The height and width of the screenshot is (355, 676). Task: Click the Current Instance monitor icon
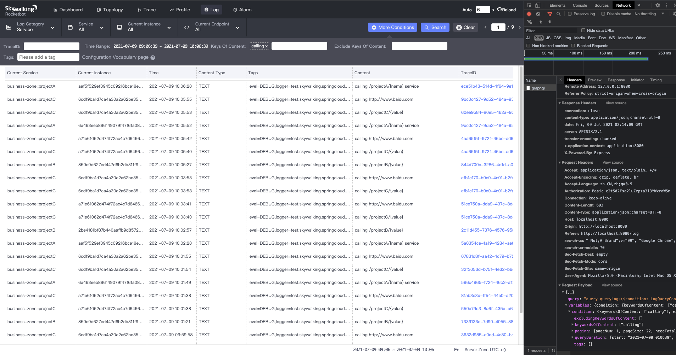(119, 27)
